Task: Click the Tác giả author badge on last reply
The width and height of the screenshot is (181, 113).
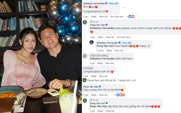Action: [94, 100]
